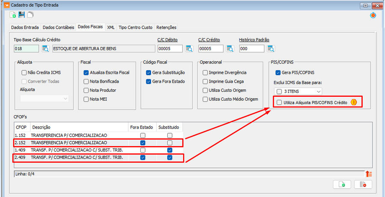Open Histórico Padrão search lookup icon
The width and height of the screenshot is (385, 197).
click(x=270, y=48)
